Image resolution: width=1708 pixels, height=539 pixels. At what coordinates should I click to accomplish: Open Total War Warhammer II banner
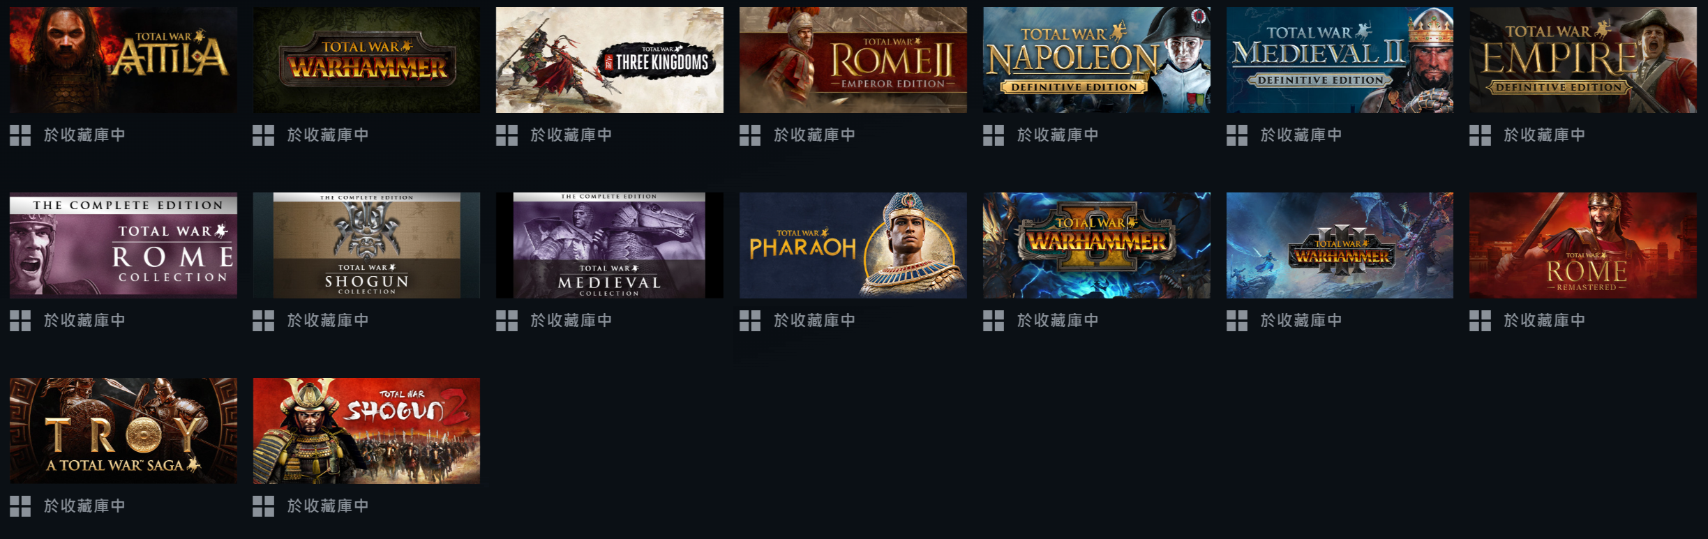pos(1097,245)
